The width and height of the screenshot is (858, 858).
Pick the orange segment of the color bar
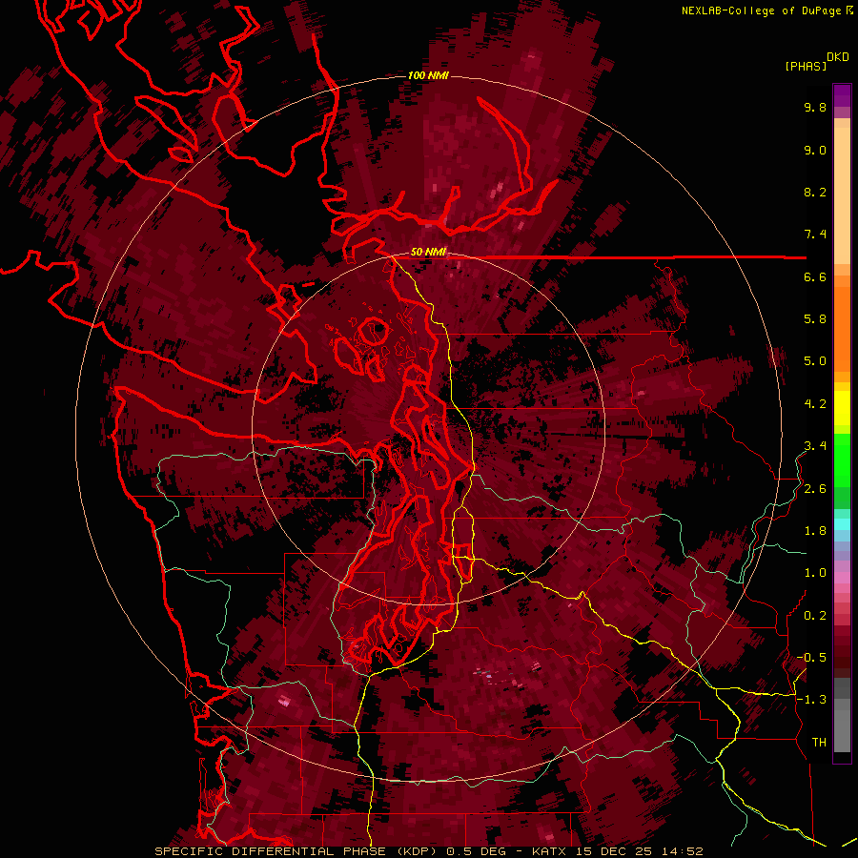(842, 328)
